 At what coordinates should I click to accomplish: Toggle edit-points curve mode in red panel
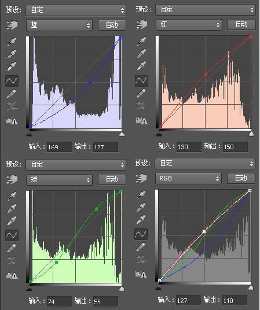141,80
